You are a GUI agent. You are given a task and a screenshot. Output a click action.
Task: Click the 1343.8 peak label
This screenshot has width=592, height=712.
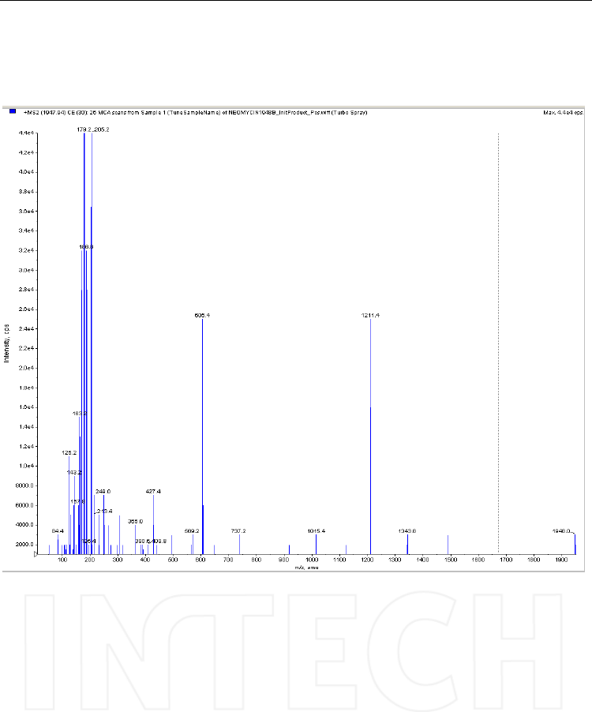407,530
